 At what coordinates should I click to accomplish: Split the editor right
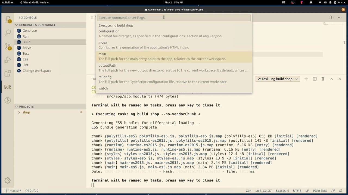331,17
